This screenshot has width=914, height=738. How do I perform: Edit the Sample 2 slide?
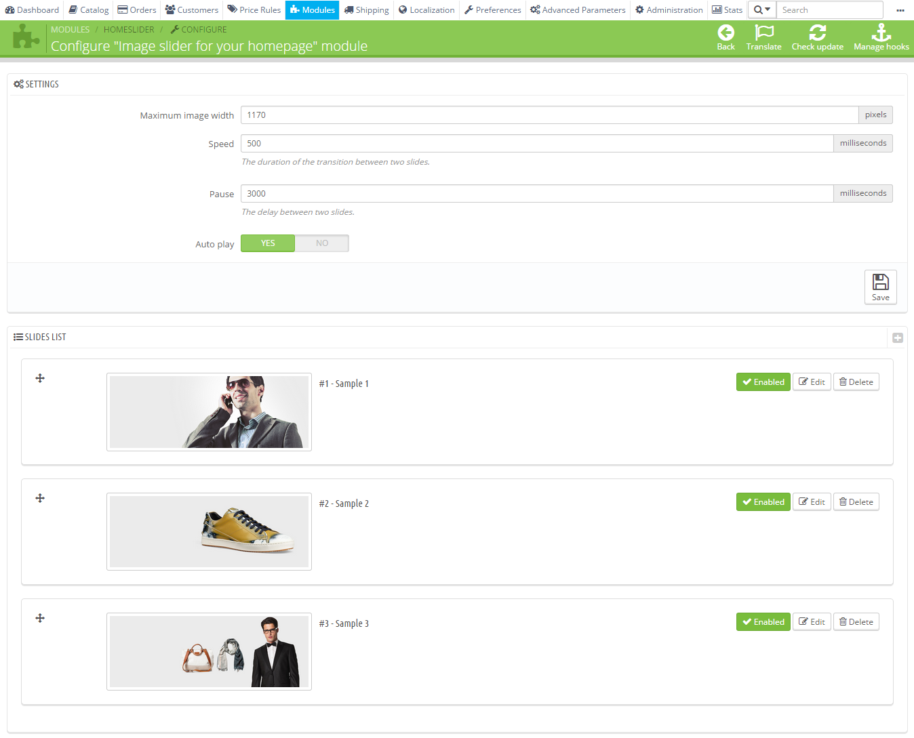click(812, 502)
